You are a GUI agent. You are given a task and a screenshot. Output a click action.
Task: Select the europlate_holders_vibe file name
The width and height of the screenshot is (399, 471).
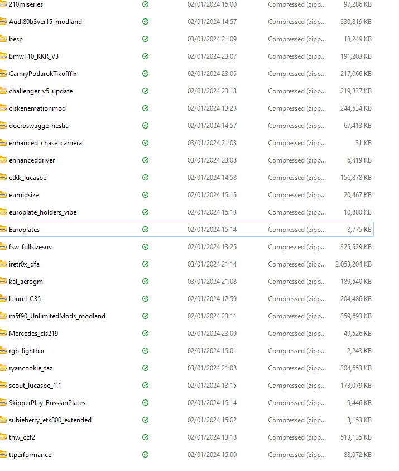(42, 212)
